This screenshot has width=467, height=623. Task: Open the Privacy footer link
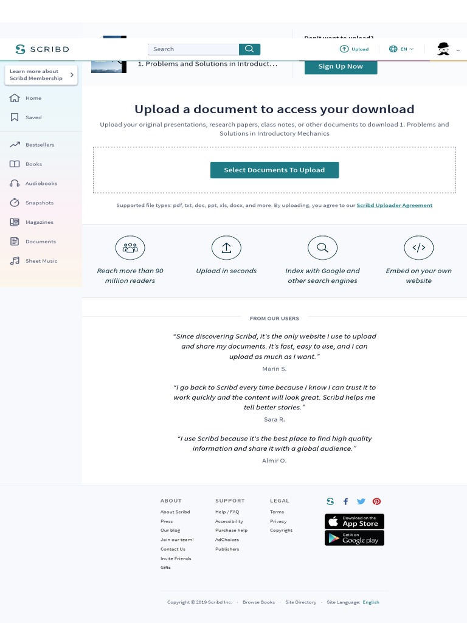coord(278,521)
